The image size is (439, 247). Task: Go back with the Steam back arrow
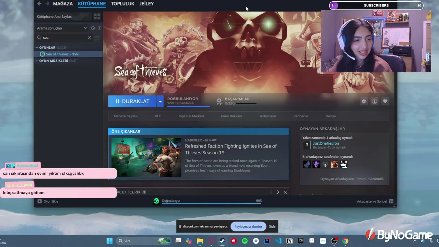coord(39,4)
